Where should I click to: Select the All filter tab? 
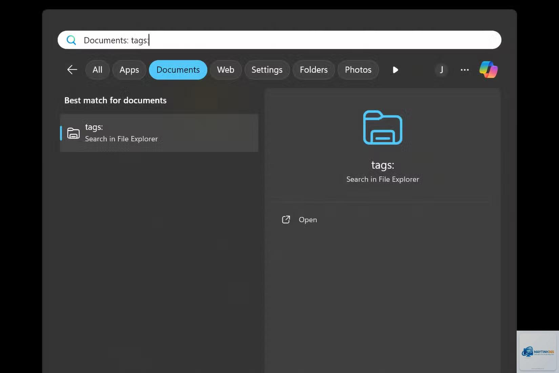click(x=97, y=70)
